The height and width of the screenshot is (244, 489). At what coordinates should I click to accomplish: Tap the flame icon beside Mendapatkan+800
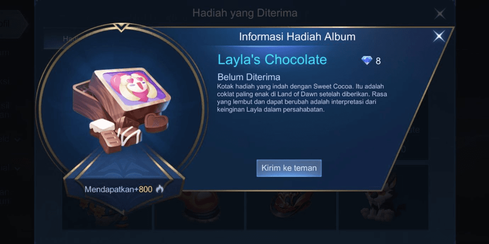pyautogui.click(x=160, y=189)
